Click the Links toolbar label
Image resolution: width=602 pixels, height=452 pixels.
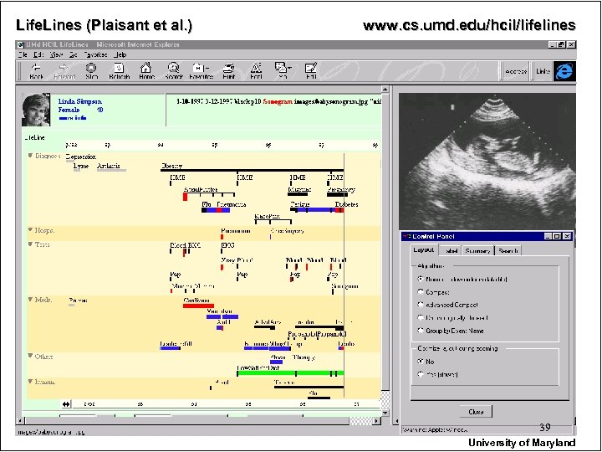tap(543, 71)
